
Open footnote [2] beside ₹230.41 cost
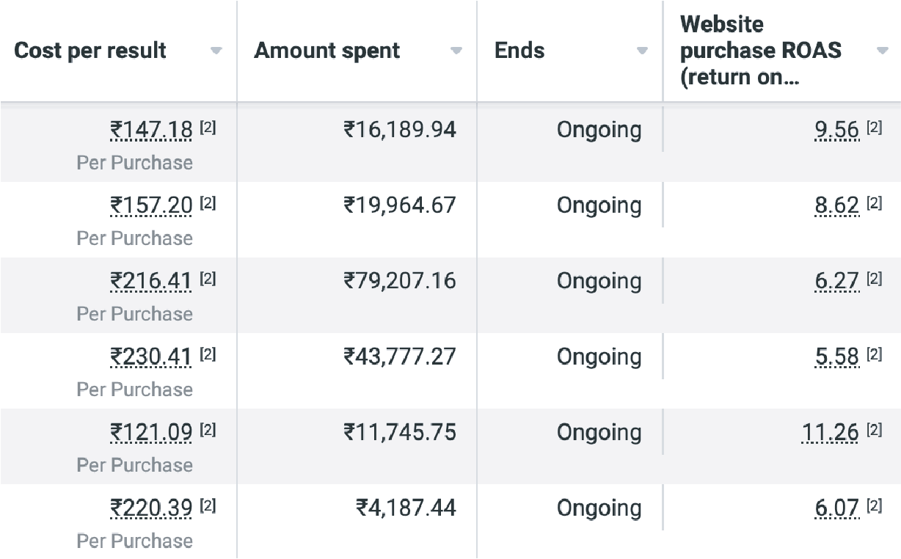(208, 354)
